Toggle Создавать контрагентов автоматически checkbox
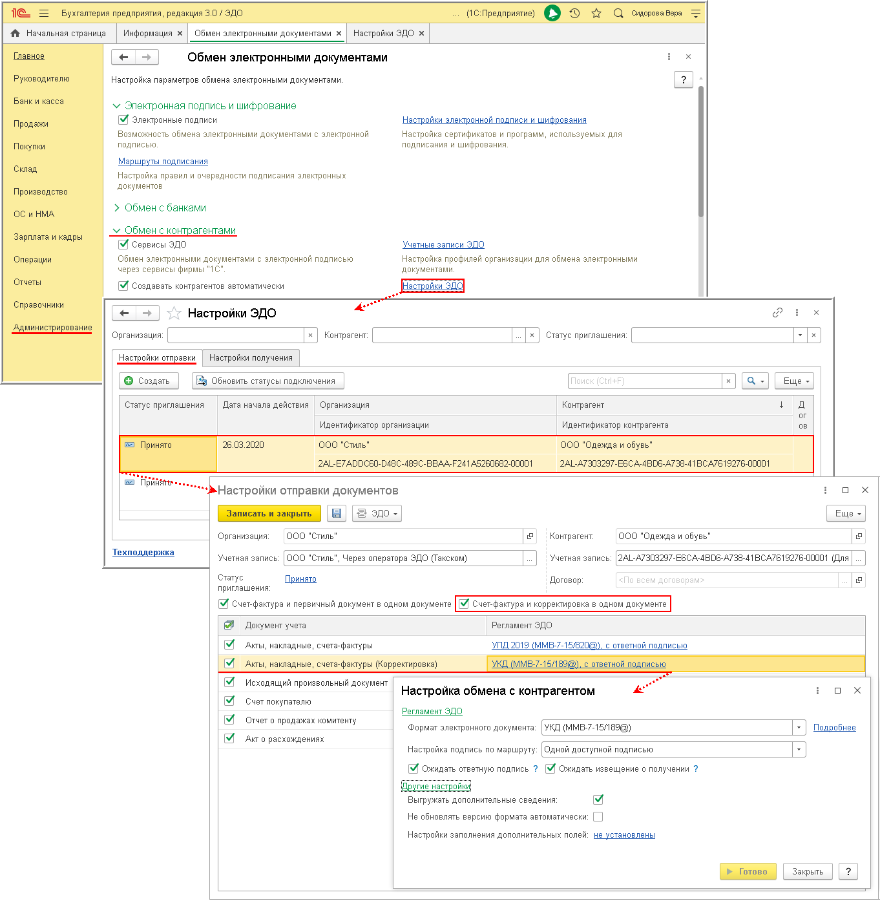880x901 pixels. click(123, 286)
